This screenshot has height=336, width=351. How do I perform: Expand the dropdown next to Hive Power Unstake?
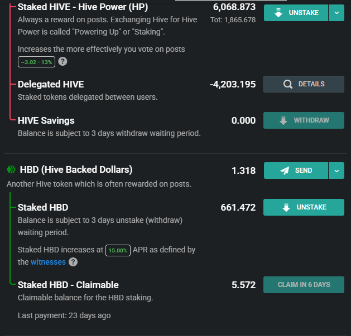pos(336,13)
